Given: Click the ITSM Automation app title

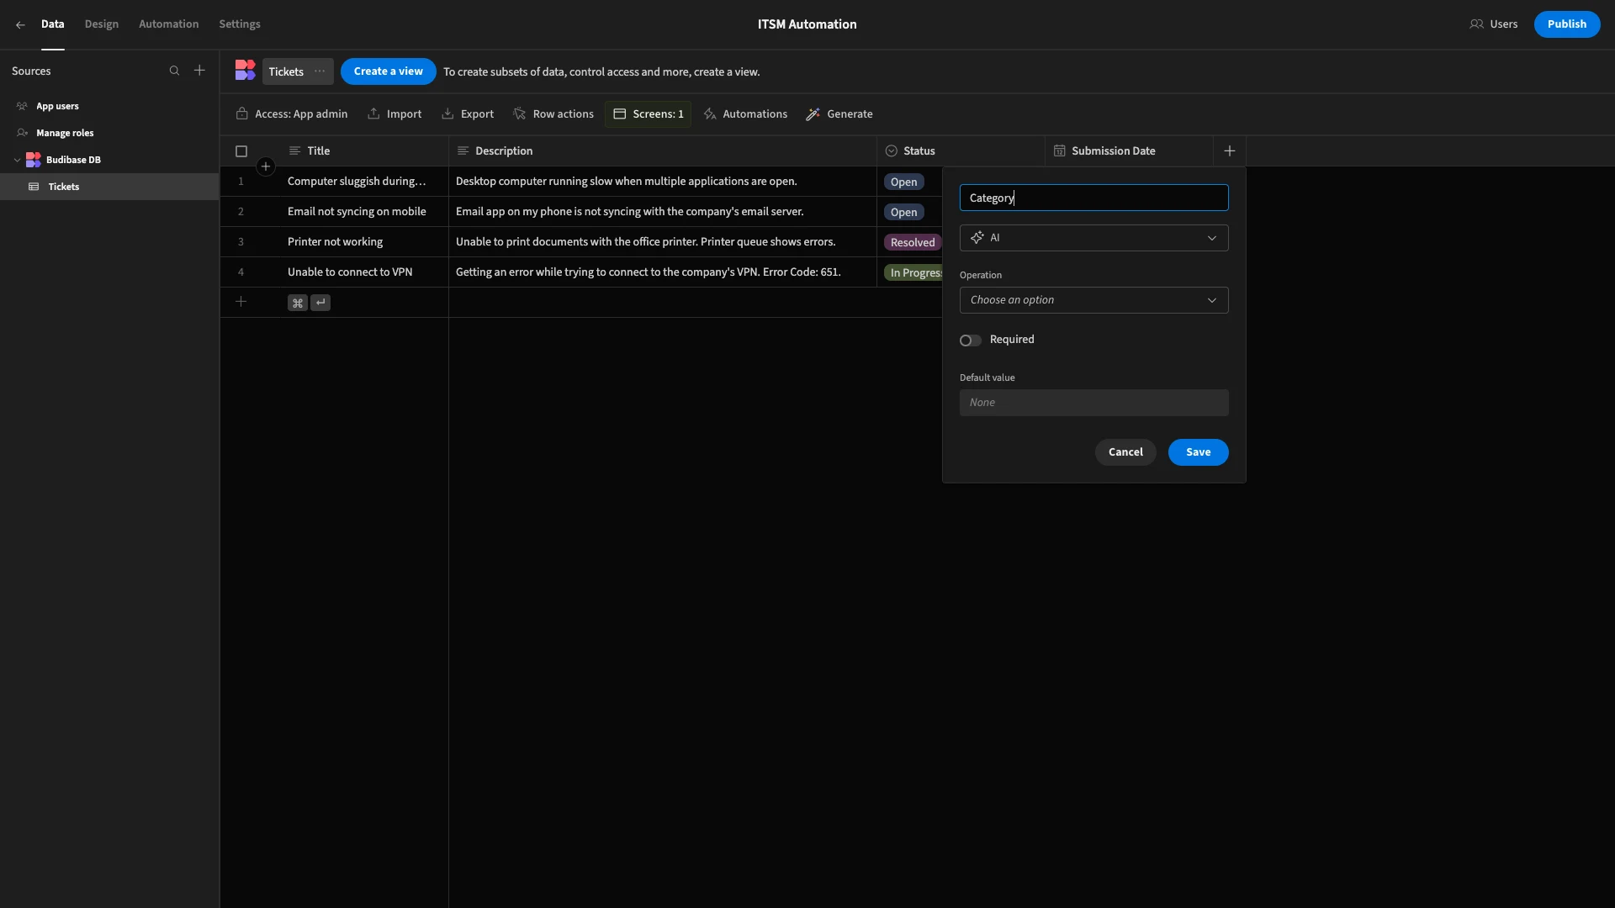Looking at the screenshot, I should point(807,24).
